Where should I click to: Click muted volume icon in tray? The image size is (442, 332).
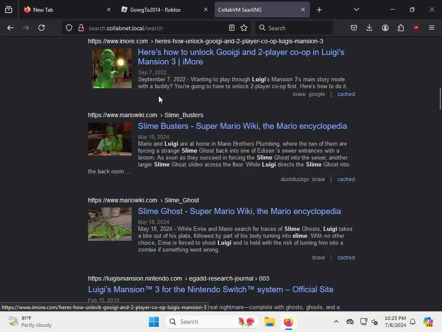click(x=375, y=322)
